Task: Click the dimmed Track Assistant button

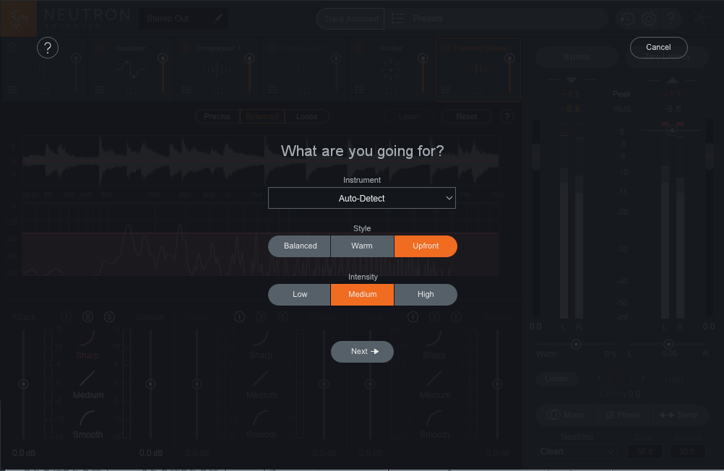Action: 350,19
